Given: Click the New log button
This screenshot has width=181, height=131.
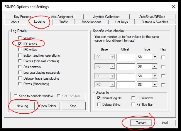Looking at the screenshot, I should [22, 106].
